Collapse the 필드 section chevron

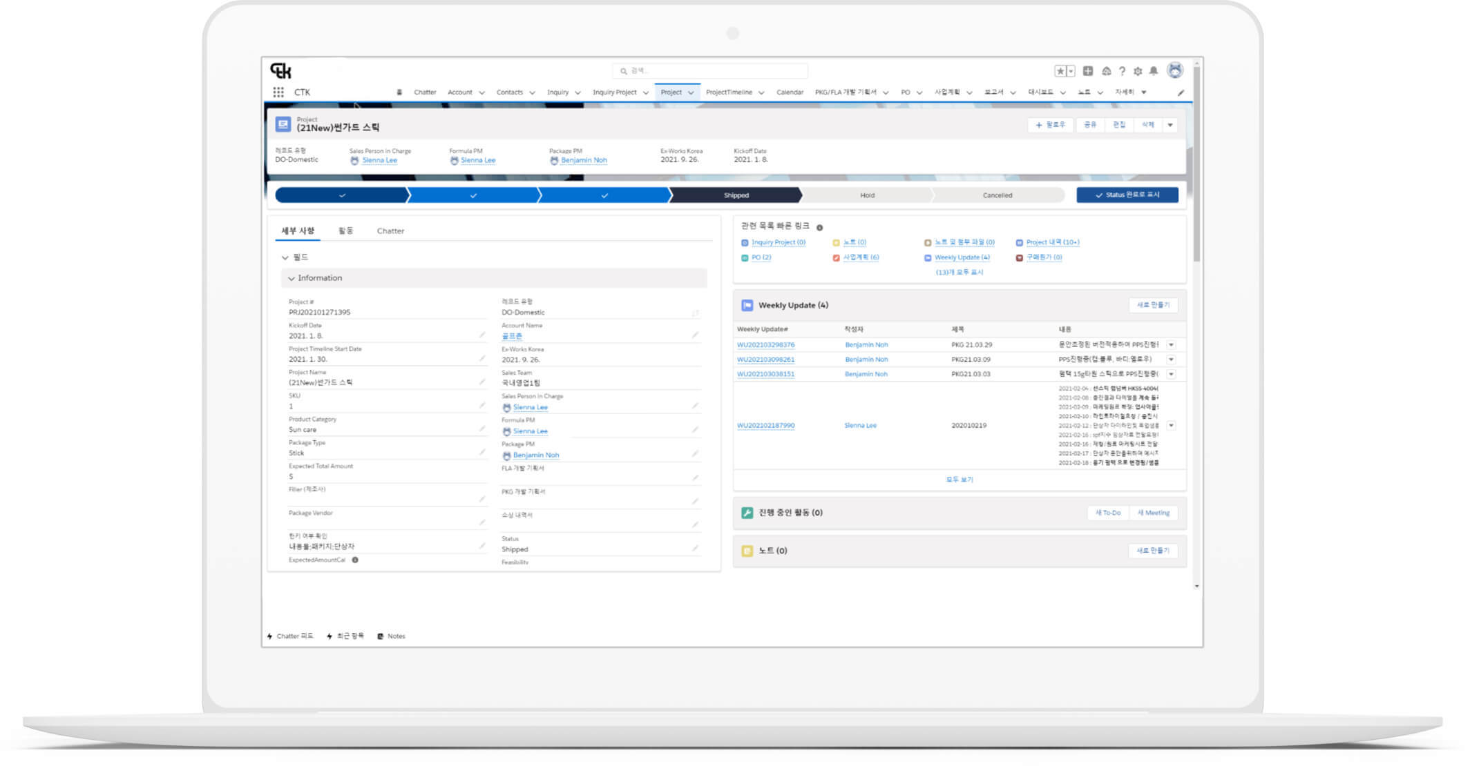point(285,257)
